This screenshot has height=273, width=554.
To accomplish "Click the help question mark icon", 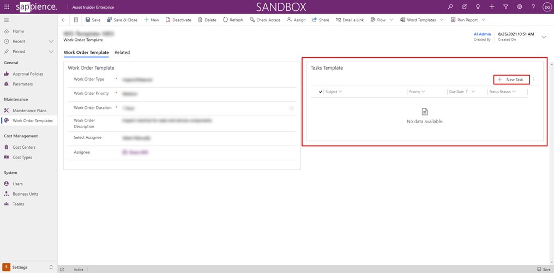I will [x=533, y=7].
